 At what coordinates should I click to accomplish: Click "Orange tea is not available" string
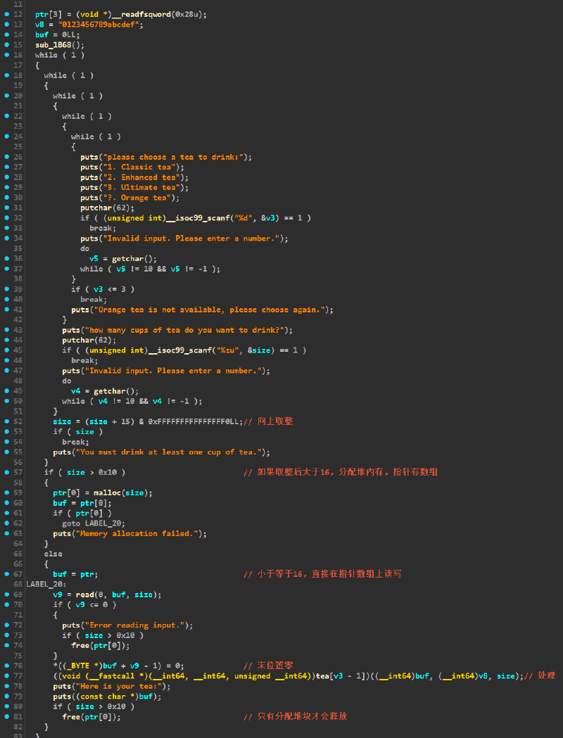[x=208, y=310]
